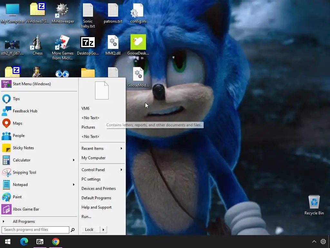Open Xbox Game Bar
The image size is (330, 248).
39,209
